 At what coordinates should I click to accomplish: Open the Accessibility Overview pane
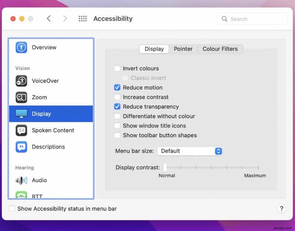pos(44,47)
